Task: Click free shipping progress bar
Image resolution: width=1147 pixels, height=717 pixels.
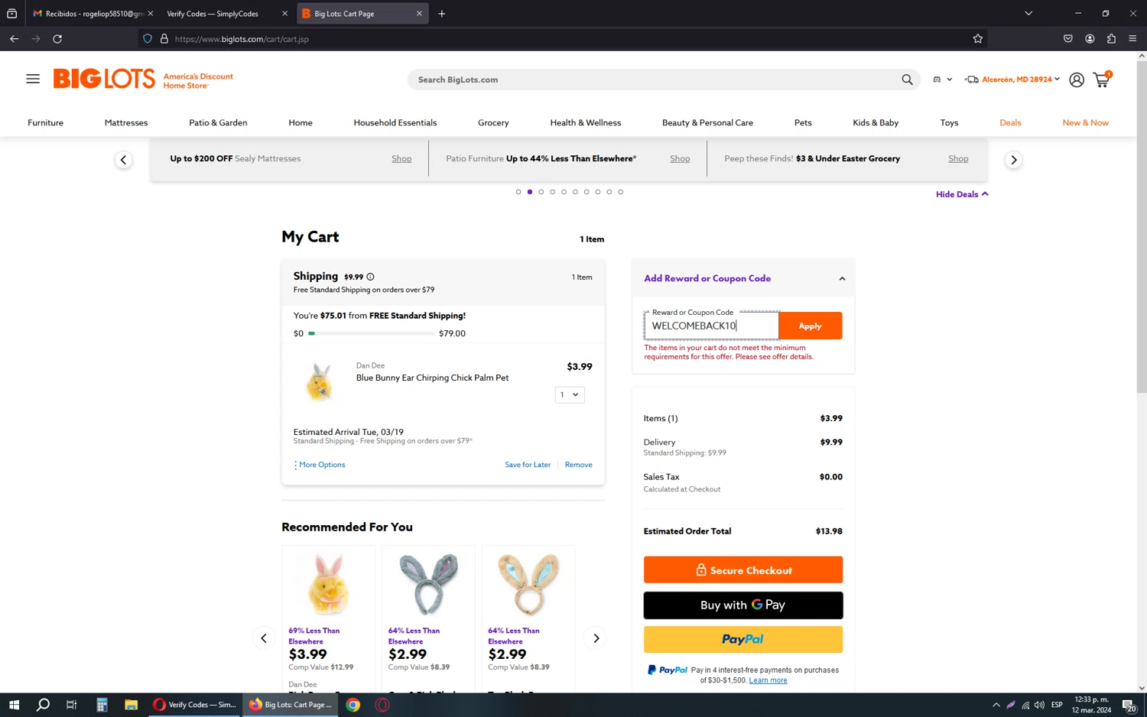Action: (x=371, y=333)
